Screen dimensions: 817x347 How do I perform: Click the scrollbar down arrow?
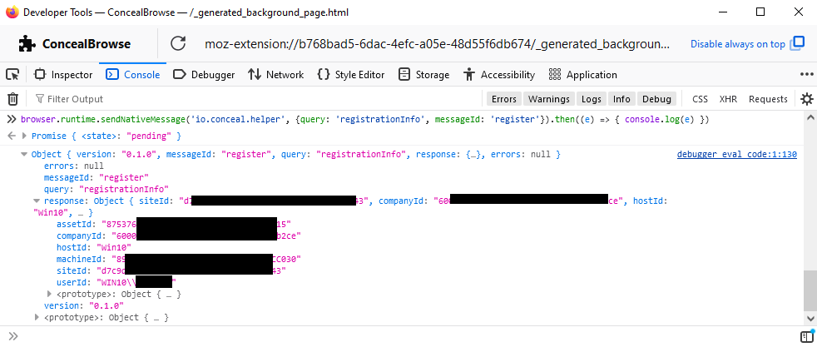point(810,319)
